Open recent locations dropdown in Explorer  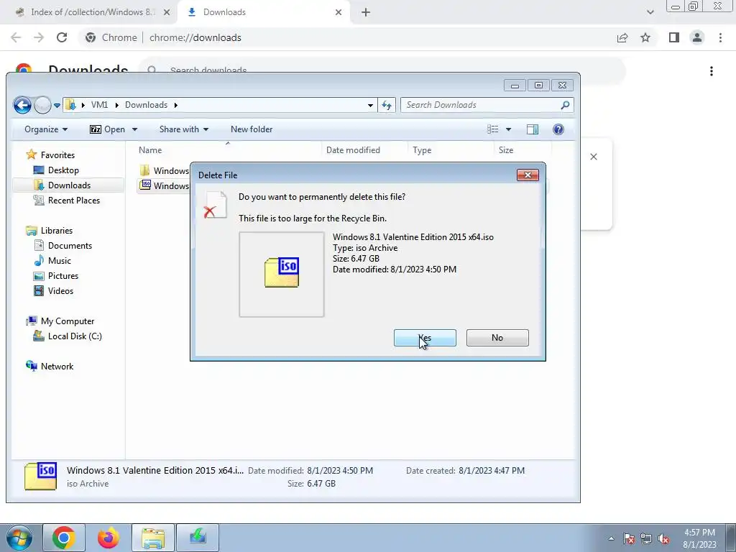[57, 106]
